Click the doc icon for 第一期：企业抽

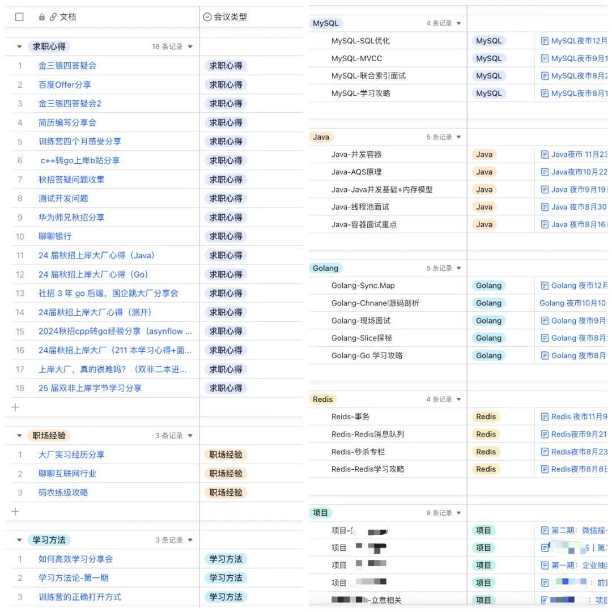(545, 565)
